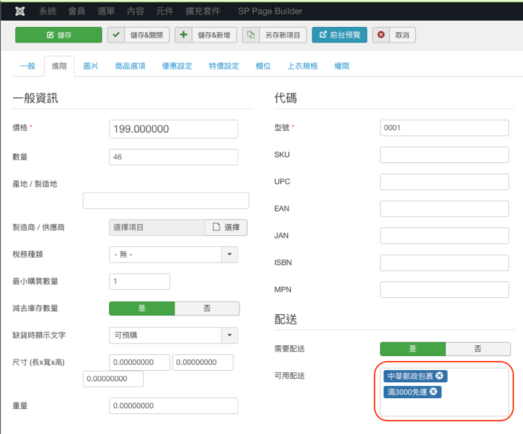Click the red 取消 cancel button
The width and height of the screenshot is (523, 434).
pos(394,35)
